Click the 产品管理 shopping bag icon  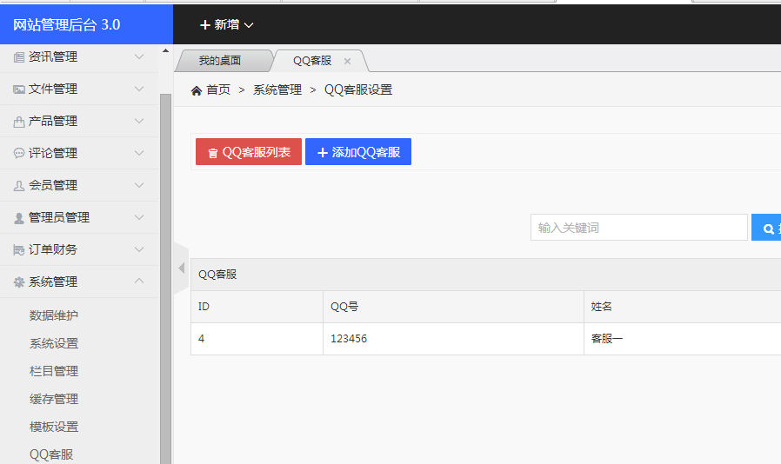click(x=19, y=122)
